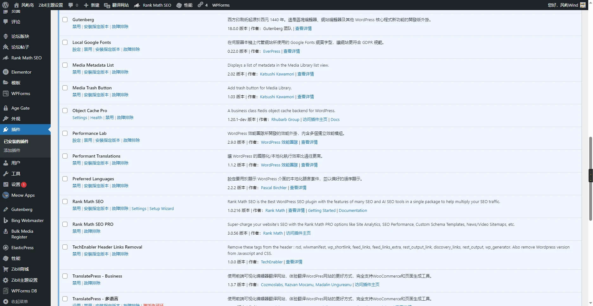Open the Bing Webmaster sidebar icon

pyautogui.click(x=6, y=220)
